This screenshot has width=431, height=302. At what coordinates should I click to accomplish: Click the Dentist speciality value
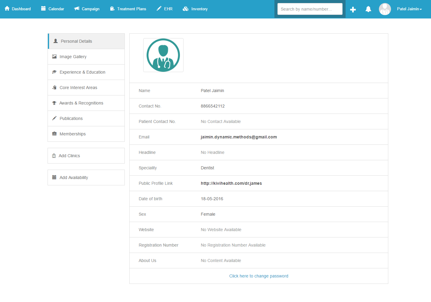tap(207, 168)
